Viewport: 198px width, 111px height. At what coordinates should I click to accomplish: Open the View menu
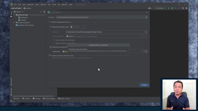(24, 4)
